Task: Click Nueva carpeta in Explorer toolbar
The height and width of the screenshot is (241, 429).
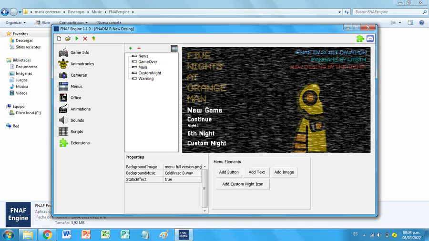Action: [x=109, y=22]
